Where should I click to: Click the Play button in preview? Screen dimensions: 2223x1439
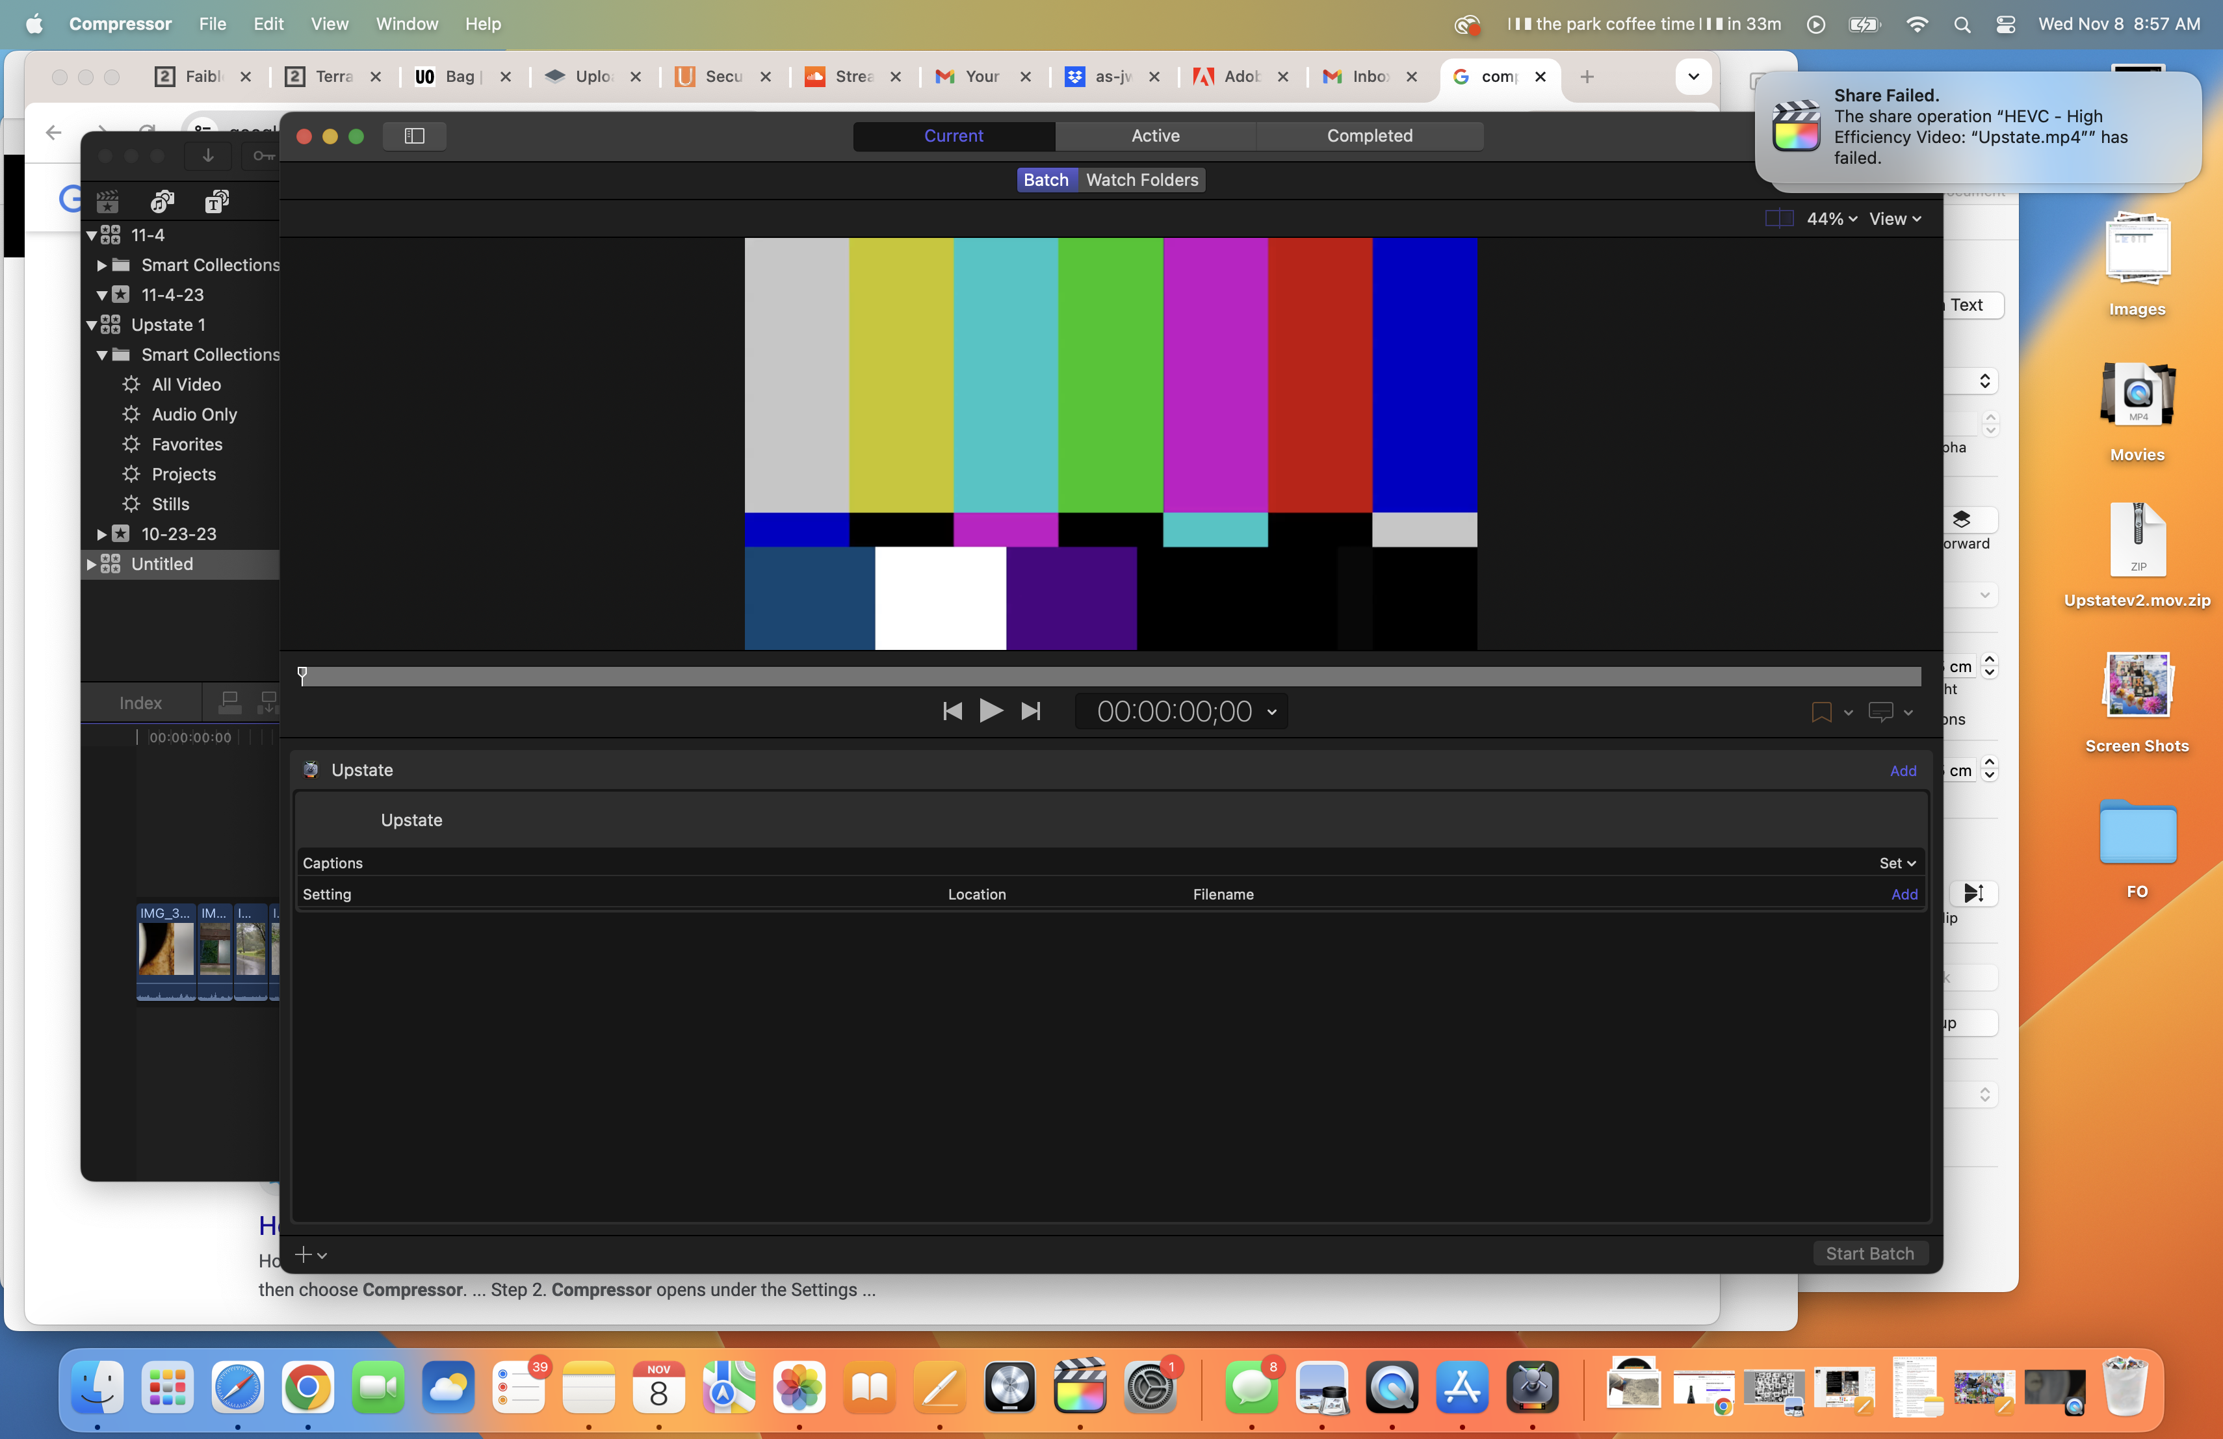click(990, 712)
